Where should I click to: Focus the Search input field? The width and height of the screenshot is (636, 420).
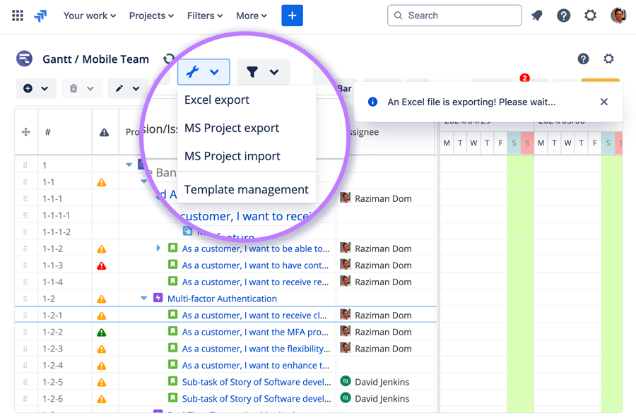[x=454, y=16]
